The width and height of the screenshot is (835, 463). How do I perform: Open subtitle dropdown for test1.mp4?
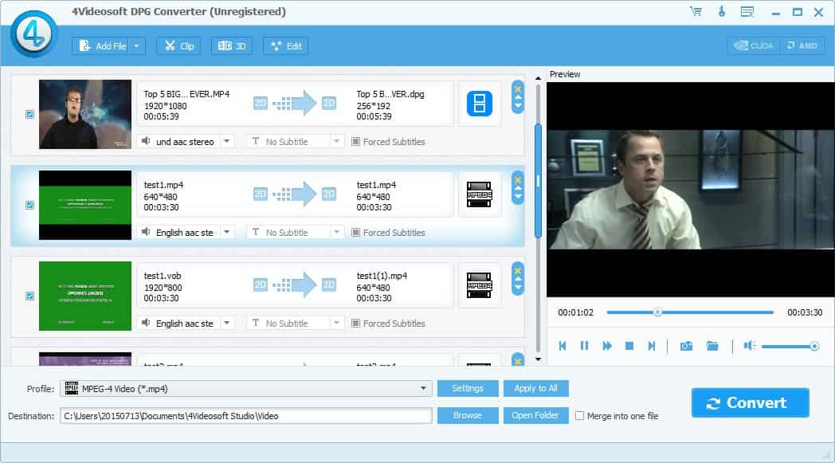click(336, 233)
